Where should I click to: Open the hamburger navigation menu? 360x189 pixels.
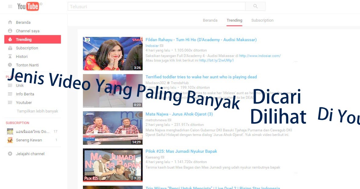point(10,6)
